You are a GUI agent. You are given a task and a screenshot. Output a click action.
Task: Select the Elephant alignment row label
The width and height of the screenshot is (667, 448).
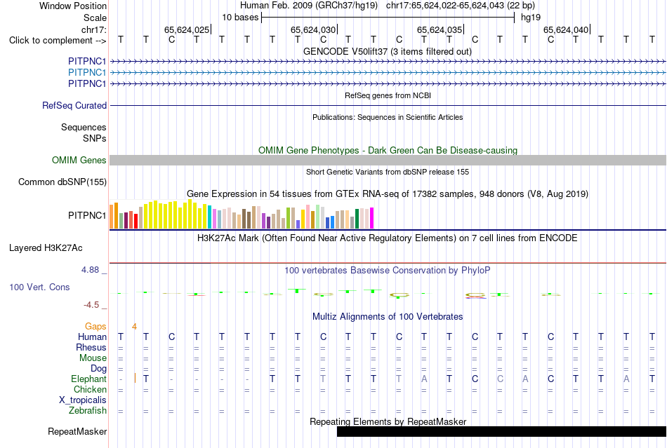tap(88, 379)
